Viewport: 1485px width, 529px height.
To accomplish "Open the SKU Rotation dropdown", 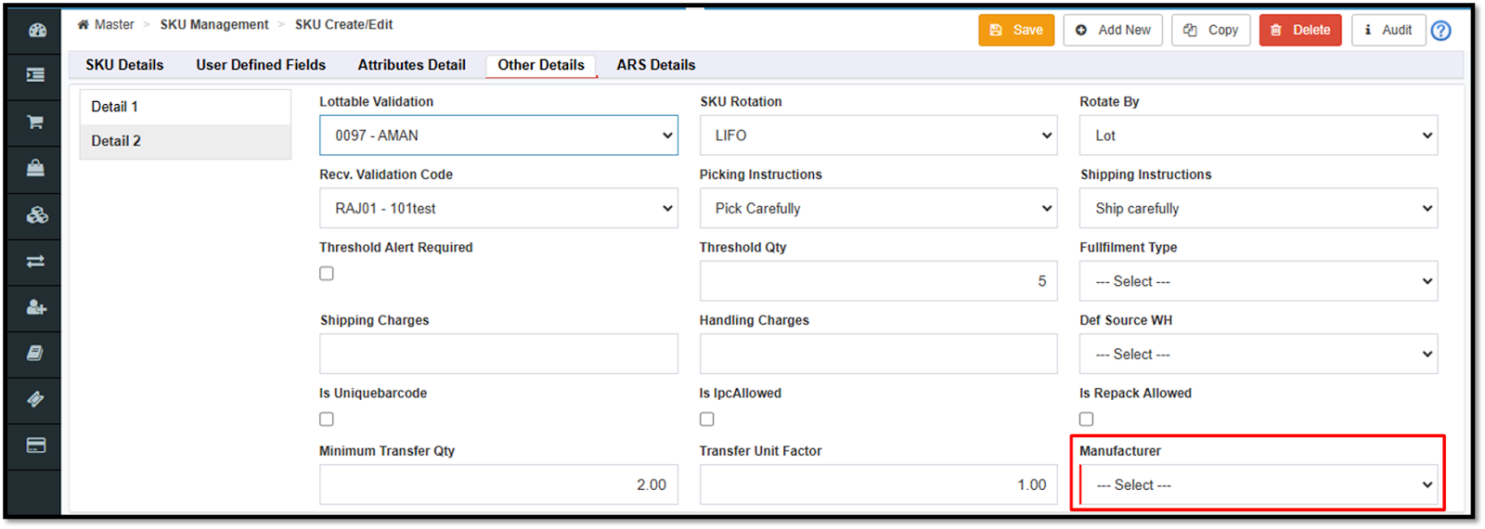I will (x=878, y=135).
